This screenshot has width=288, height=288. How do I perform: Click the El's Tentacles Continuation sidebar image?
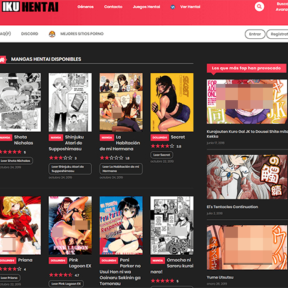[x=247, y=177]
